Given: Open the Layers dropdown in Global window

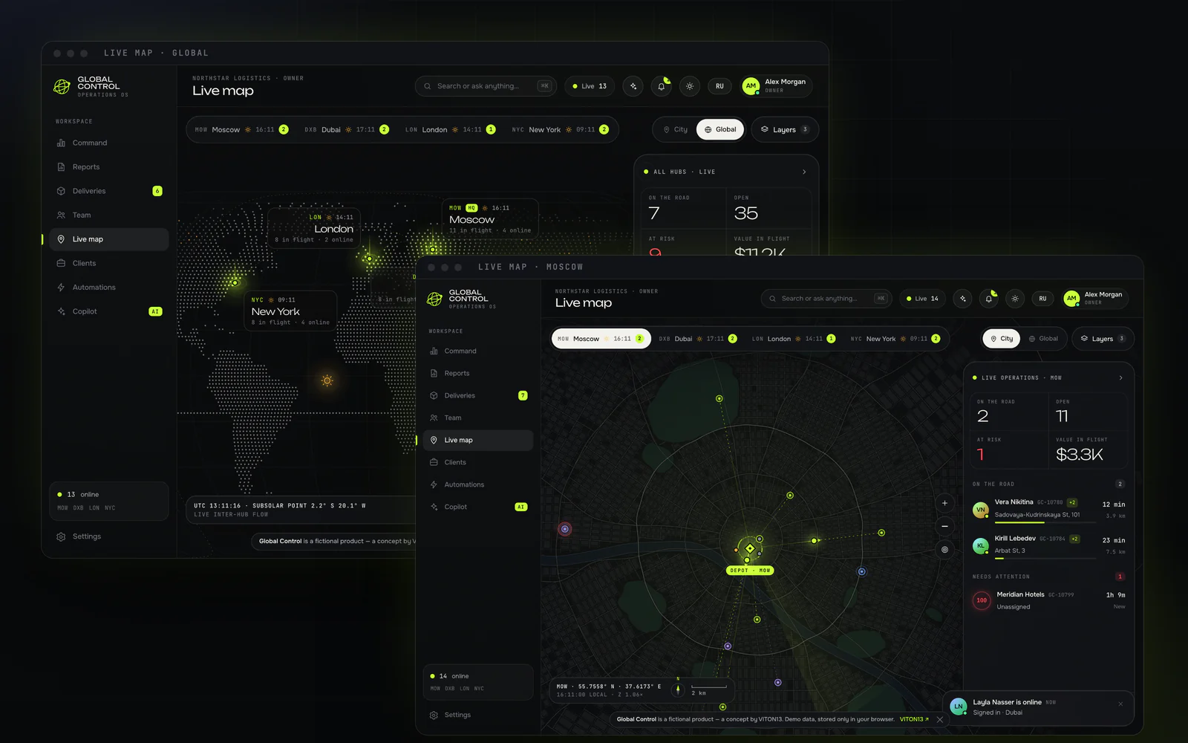Looking at the screenshot, I should click(x=785, y=129).
